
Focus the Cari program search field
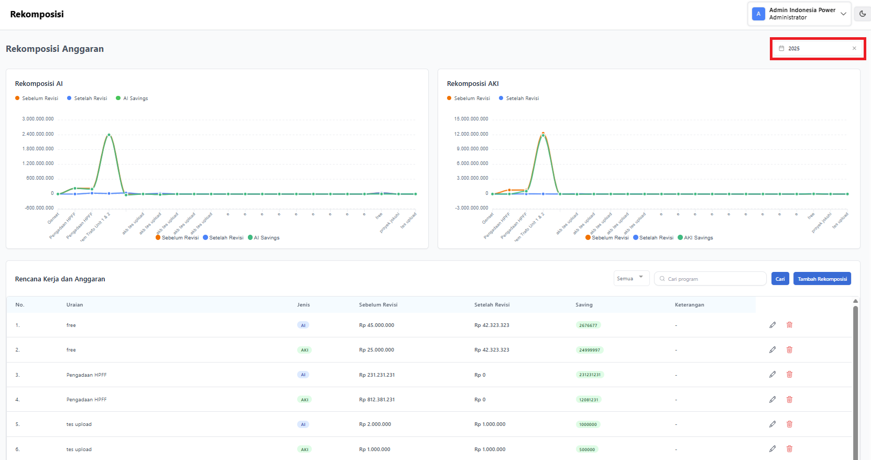(x=714, y=279)
